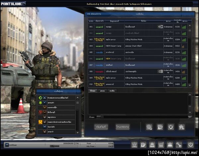Refresh the room list with circular arrows icon
This screenshot has height=156, width=199.
171,127
